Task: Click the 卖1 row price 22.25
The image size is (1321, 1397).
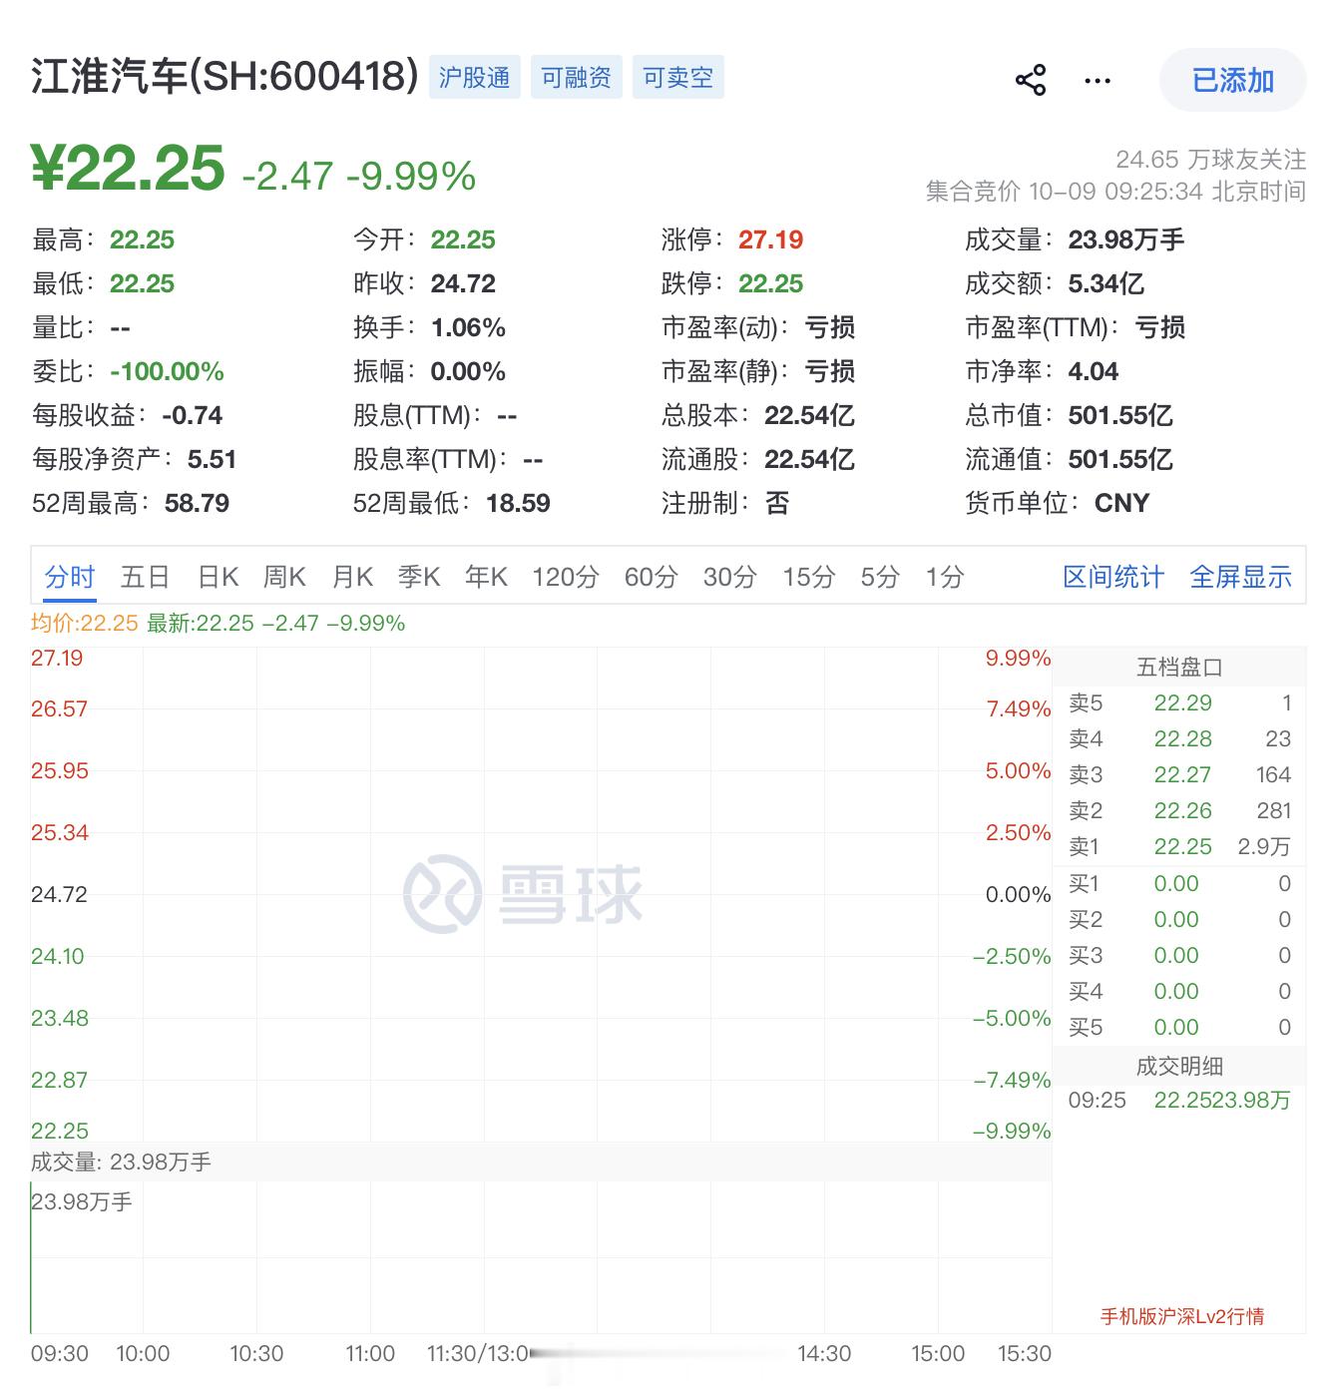Action: [x=1182, y=846]
